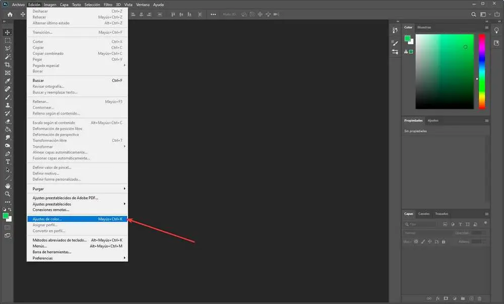
Task: Open the Capa menu
Action: tap(64, 5)
